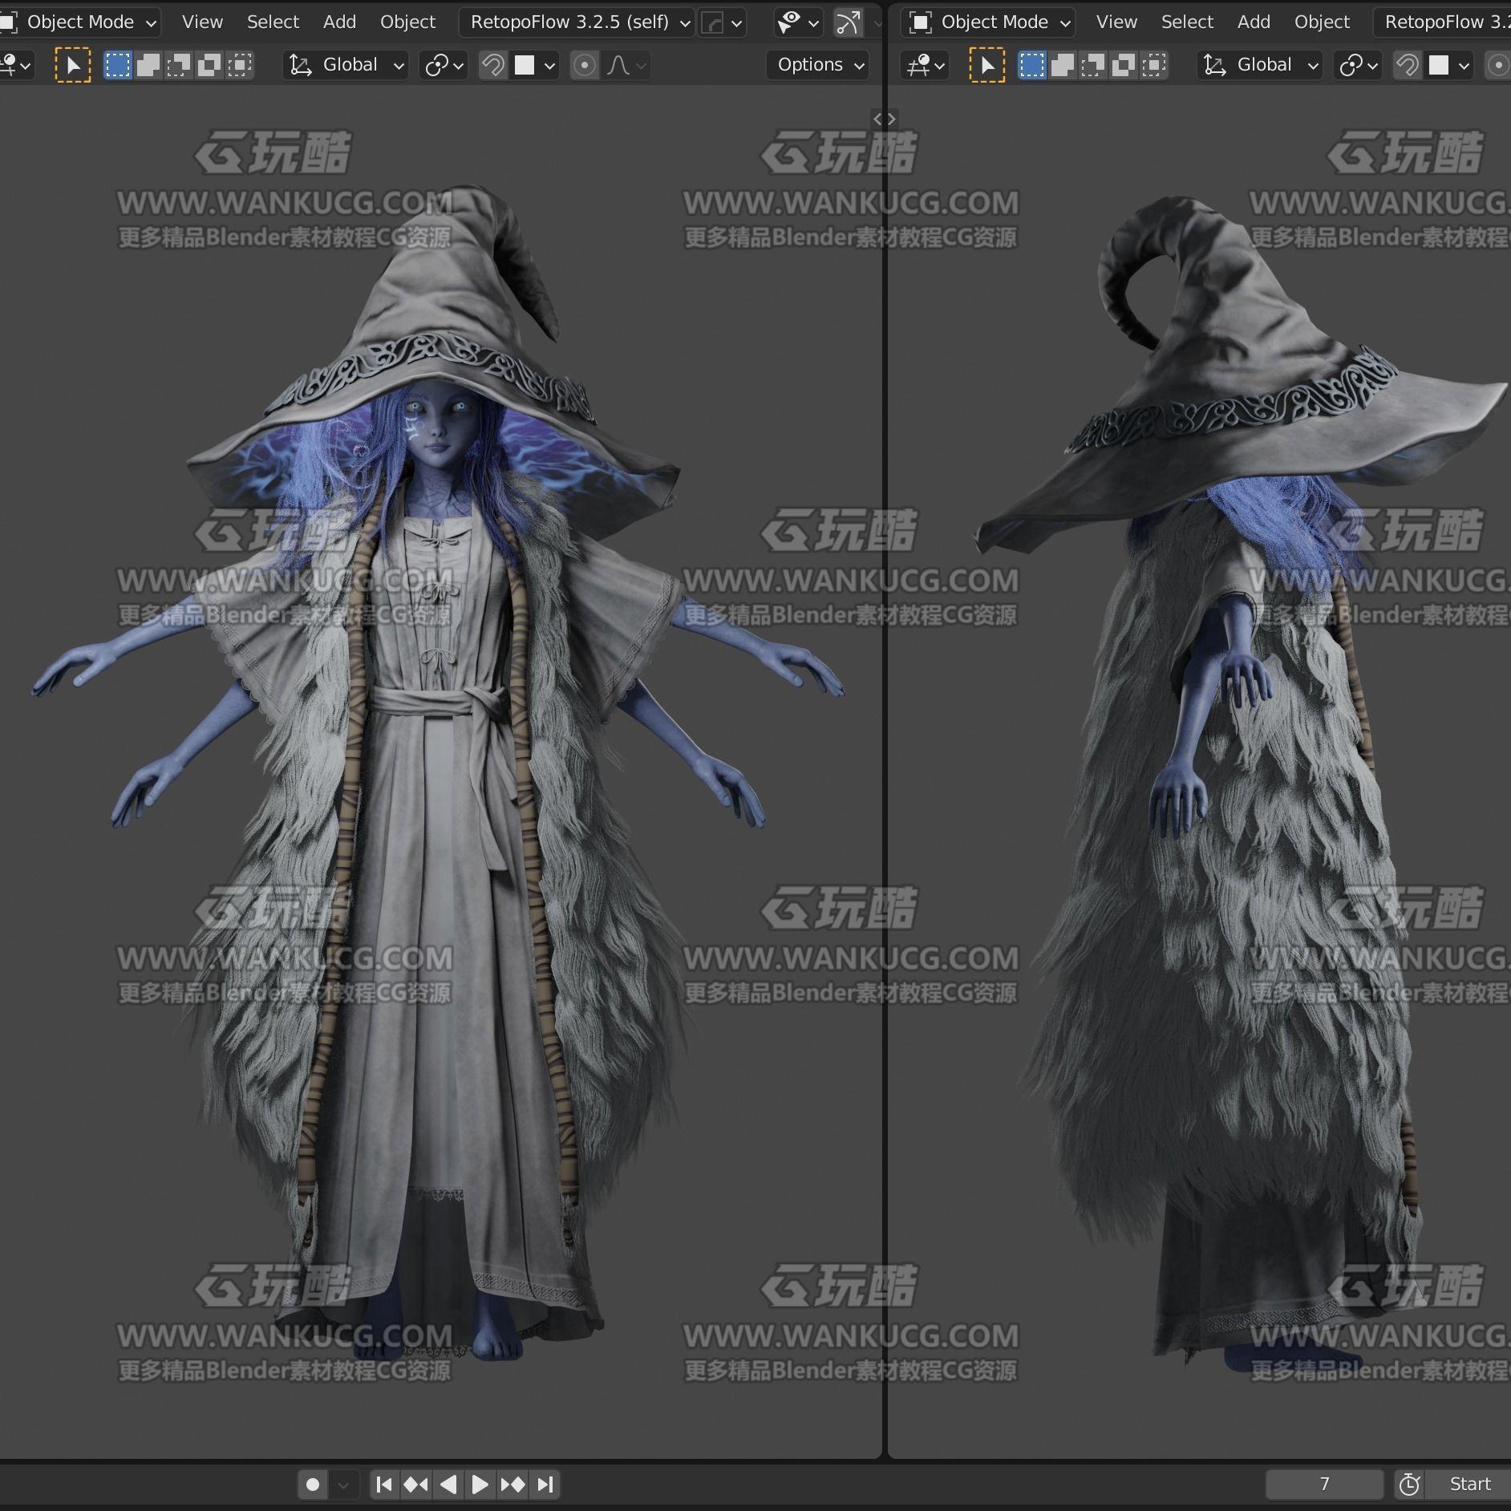Click the proportional editing falloff curve icon
This screenshot has height=1511, width=1511.
618,65
